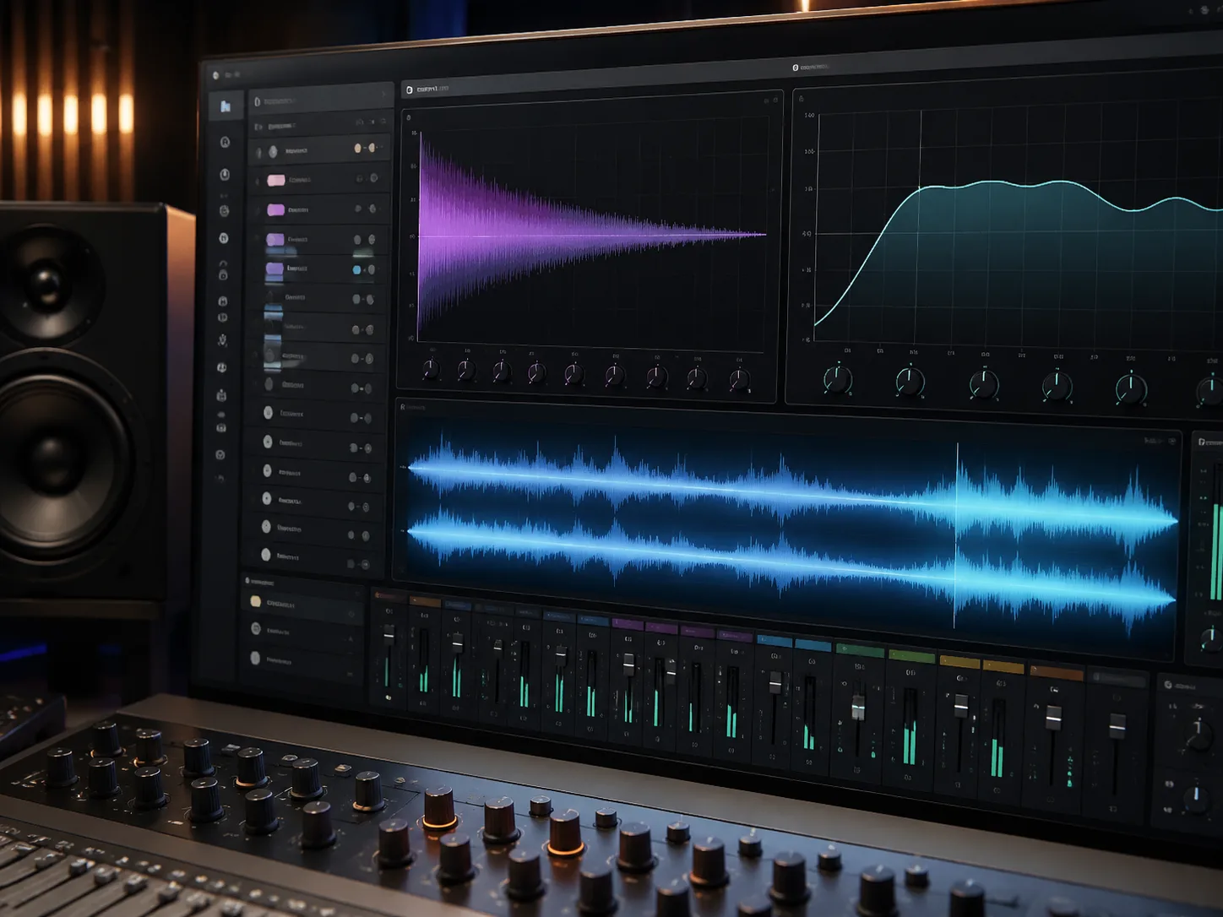Click the icon pair at the purple waveform panel's top-right

tap(771, 100)
